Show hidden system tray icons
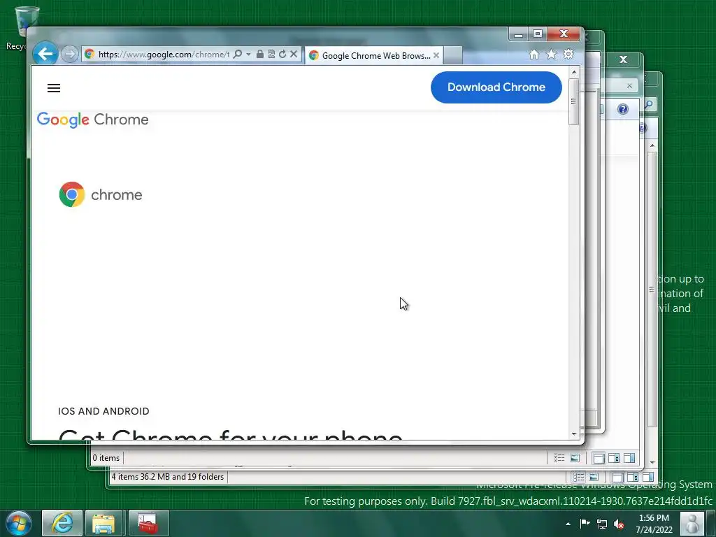The width and height of the screenshot is (716, 537). (x=568, y=524)
